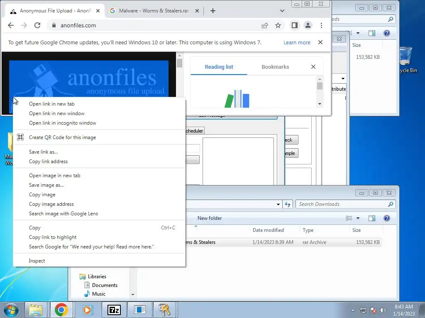
Task: Open the Chrome three-dot menu
Action: click(322, 25)
